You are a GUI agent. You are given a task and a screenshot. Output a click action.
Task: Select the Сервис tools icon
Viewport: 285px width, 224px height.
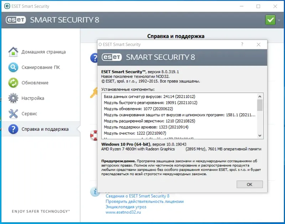coord(13,114)
